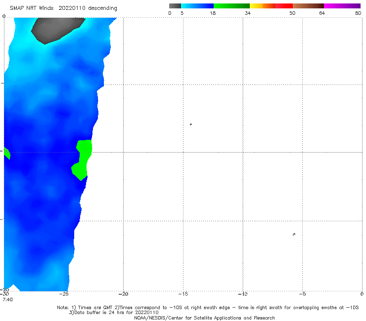
Task: Click the longitude label '-15'
Action: tap(183, 294)
